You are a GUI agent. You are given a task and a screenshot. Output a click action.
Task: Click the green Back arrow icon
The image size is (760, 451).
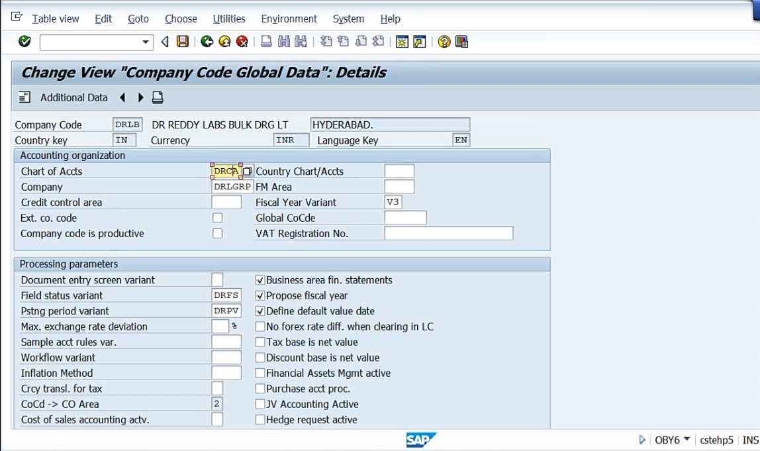(x=207, y=42)
